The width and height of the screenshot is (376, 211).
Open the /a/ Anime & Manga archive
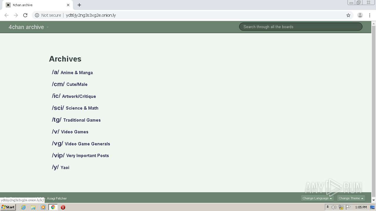pyautogui.click(x=72, y=72)
